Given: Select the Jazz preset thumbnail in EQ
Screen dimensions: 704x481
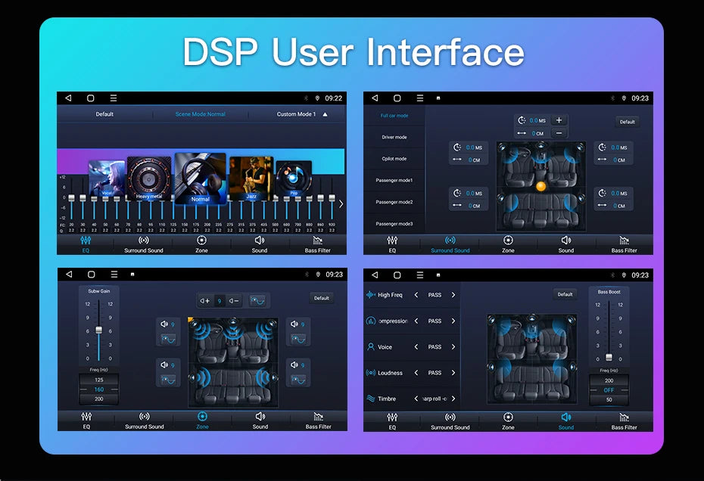Looking at the screenshot, I should tap(251, 179).
